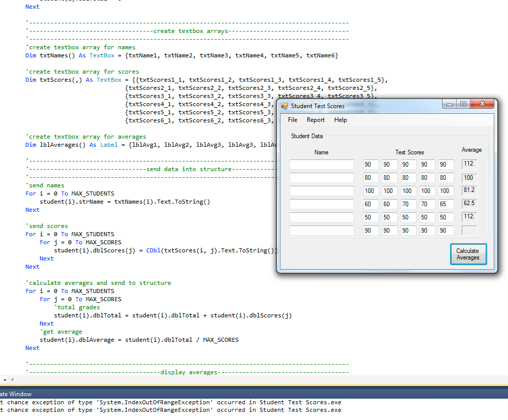Click the score box showing 65
This screenshot has width=508, height=420.
tap(446, 204)
